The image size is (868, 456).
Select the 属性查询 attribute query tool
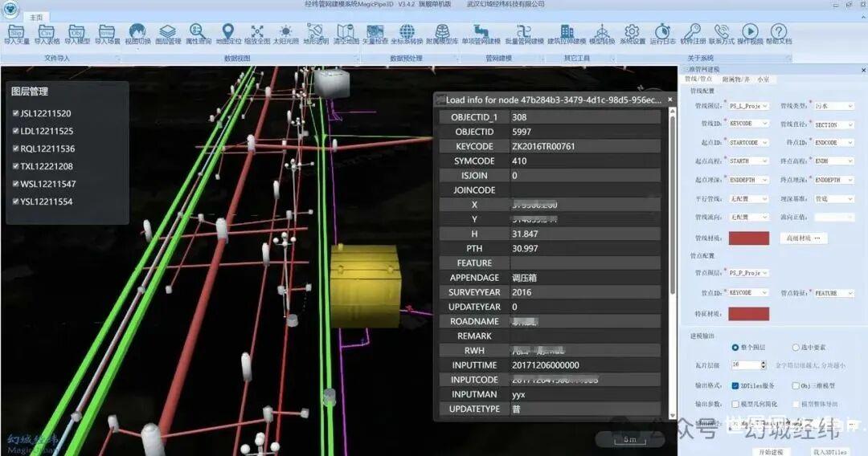pos(199,34)
